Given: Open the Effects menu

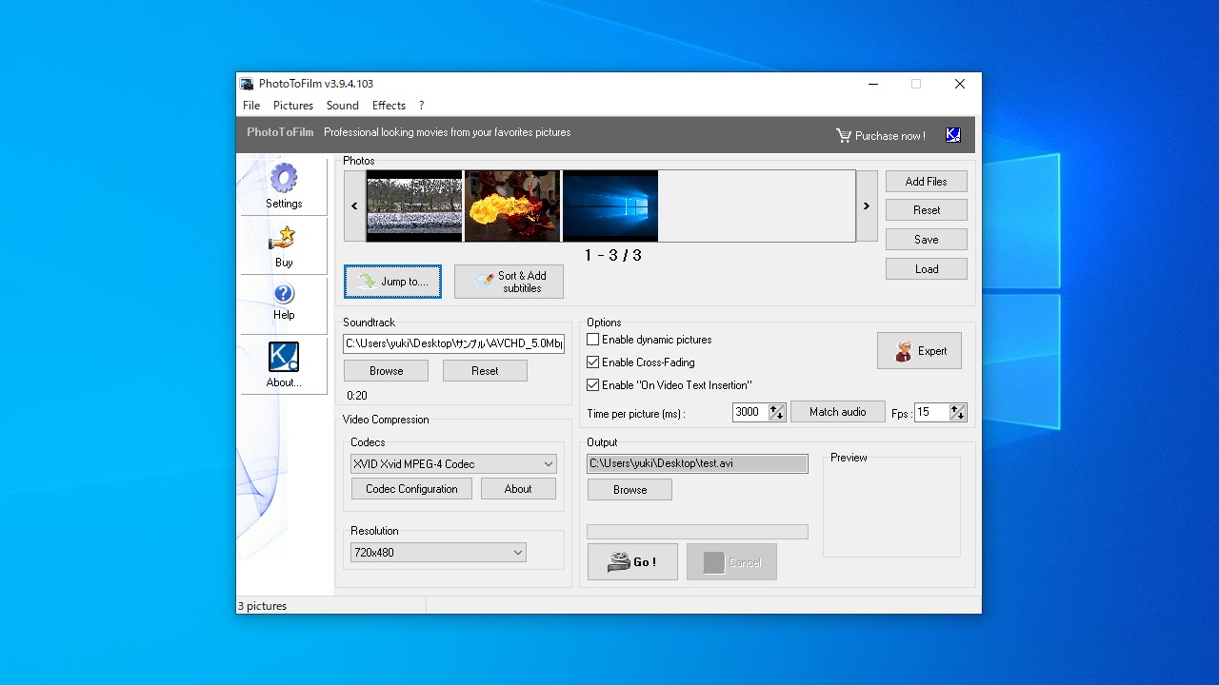Looking at the screenshot, I should [x=389, y=106].
